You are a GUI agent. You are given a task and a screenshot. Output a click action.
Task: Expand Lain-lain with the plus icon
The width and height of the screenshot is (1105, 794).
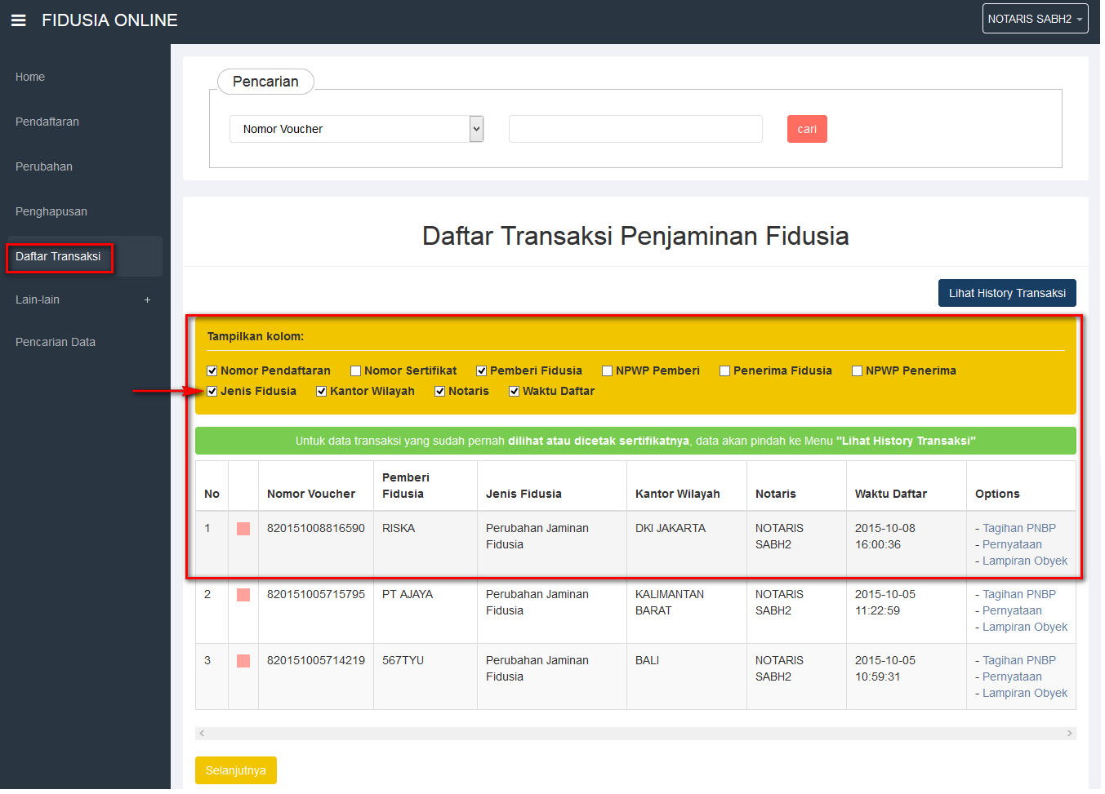[147, 300]
